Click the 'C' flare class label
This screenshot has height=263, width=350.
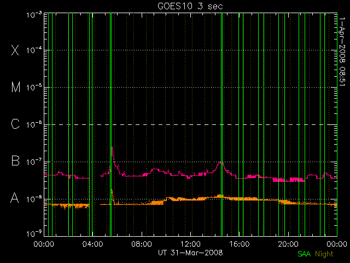15,124
